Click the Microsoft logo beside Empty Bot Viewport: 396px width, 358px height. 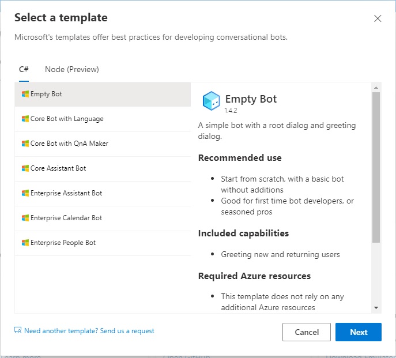(25, 94)
